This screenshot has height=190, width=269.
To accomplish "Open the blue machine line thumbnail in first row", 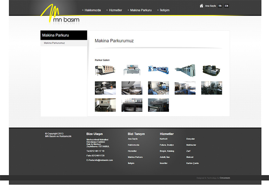I will (158, 69).
